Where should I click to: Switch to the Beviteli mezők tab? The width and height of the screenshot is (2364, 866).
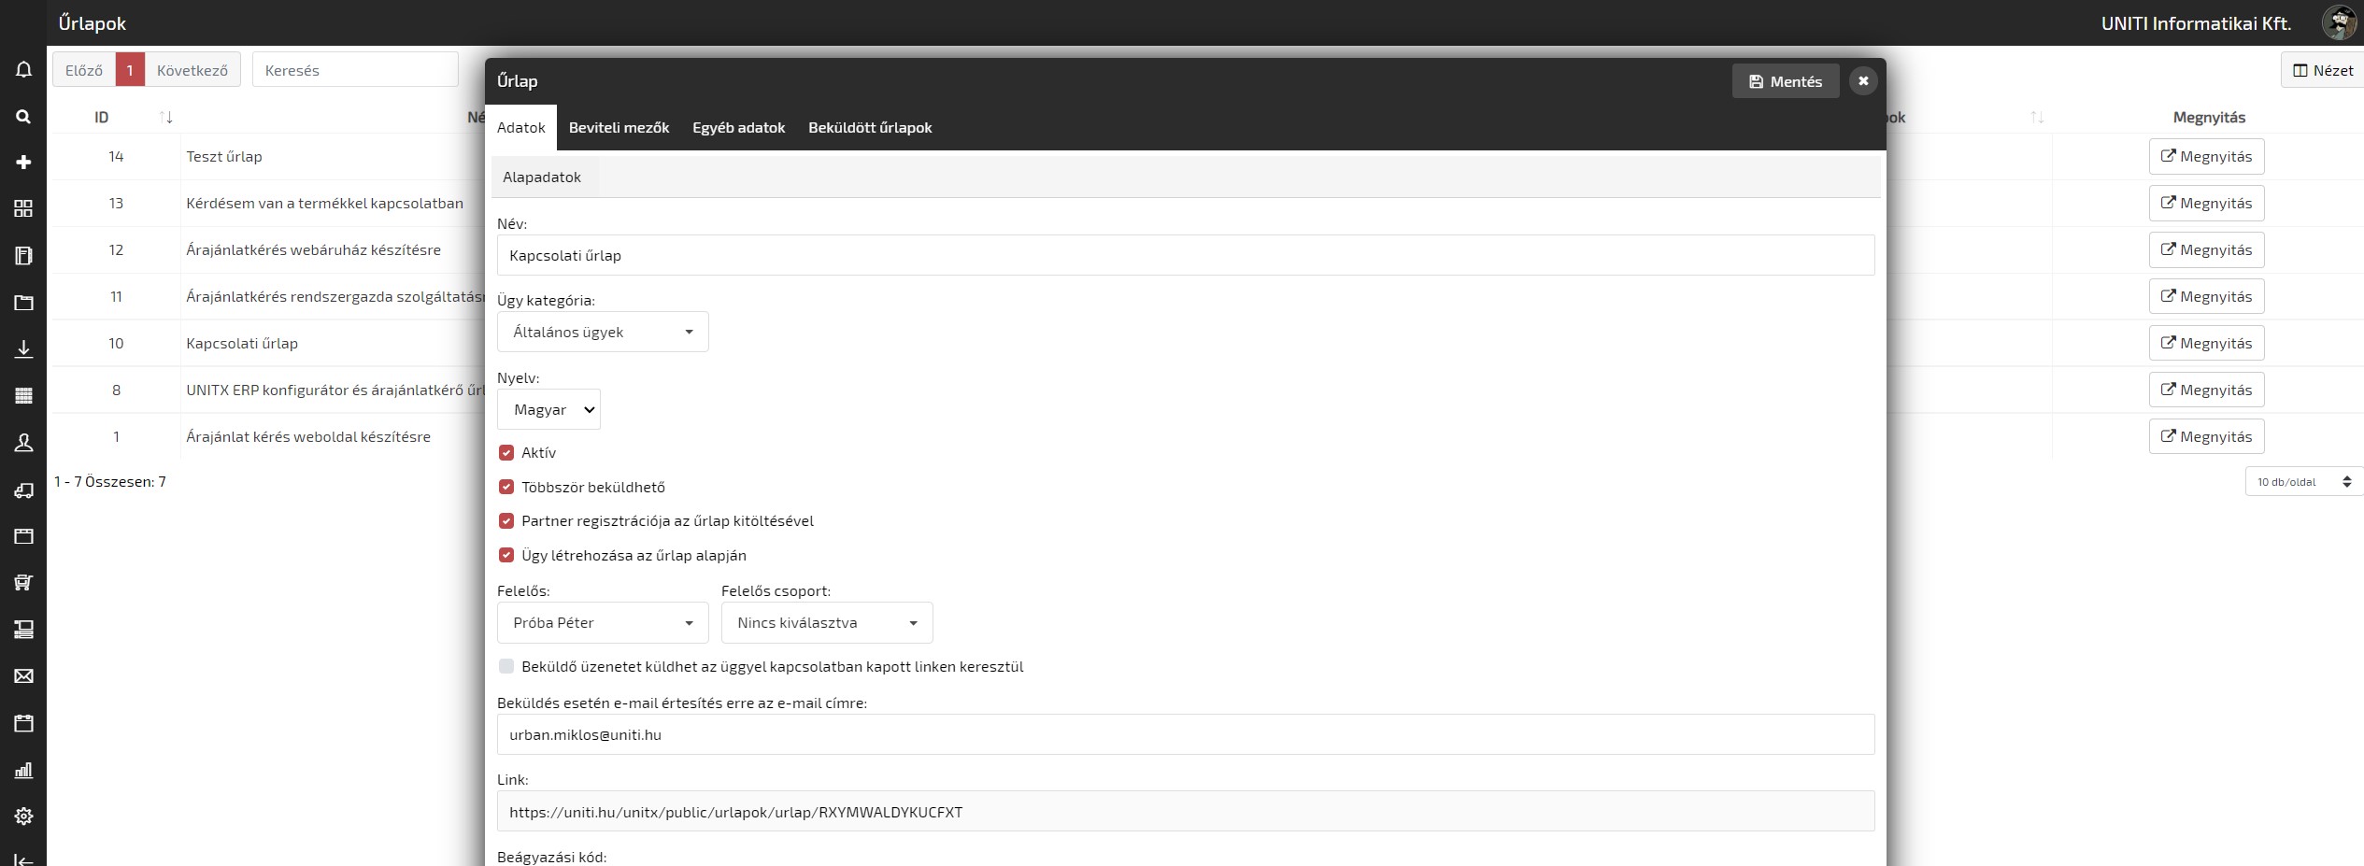[x=619, y=128]
